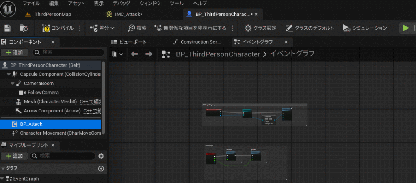Open compile options three-dot menu
The height and width of the screenshot is (183, 416).
[x=80, y=28]
